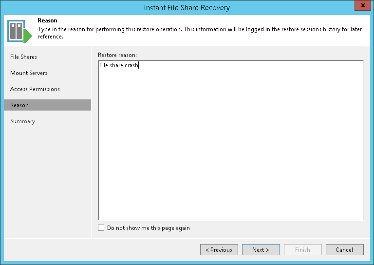The image size is (374, 265).
Task: Select the Reason step in the sidebar
Action: click(19, 105)
